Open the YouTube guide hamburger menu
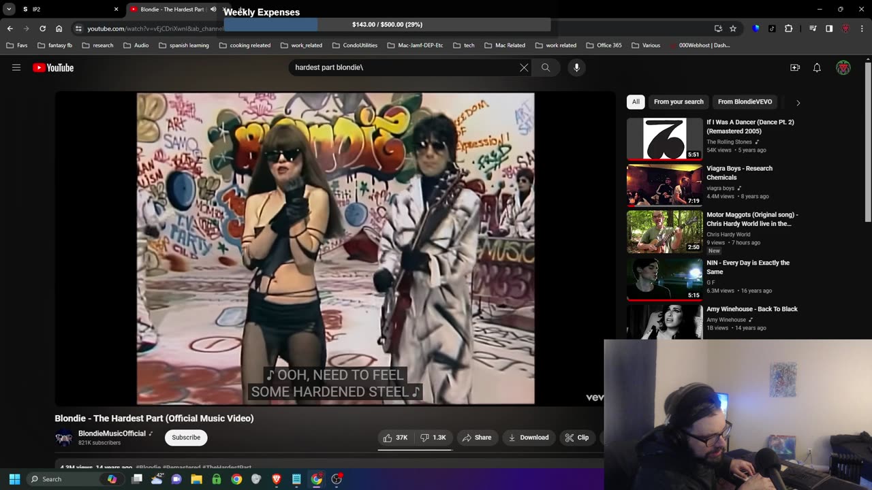The width and height of the screenshot is (872, 490). click(x=16, y=67)
